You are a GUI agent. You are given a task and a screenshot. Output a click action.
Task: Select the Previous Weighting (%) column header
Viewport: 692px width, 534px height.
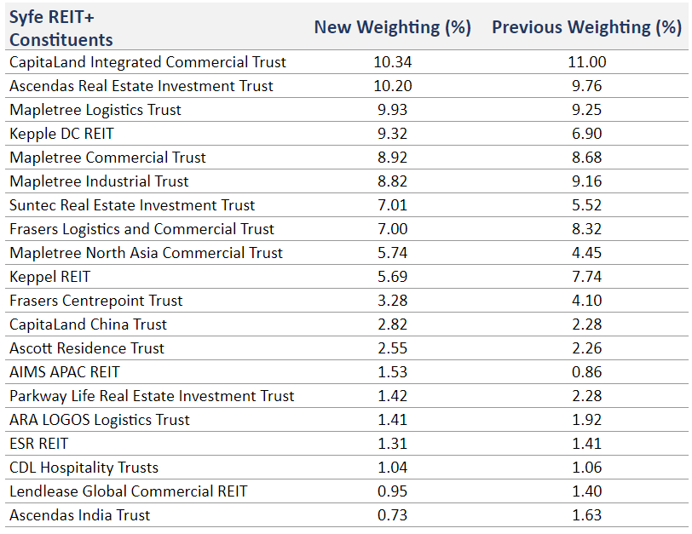[586, 27]
